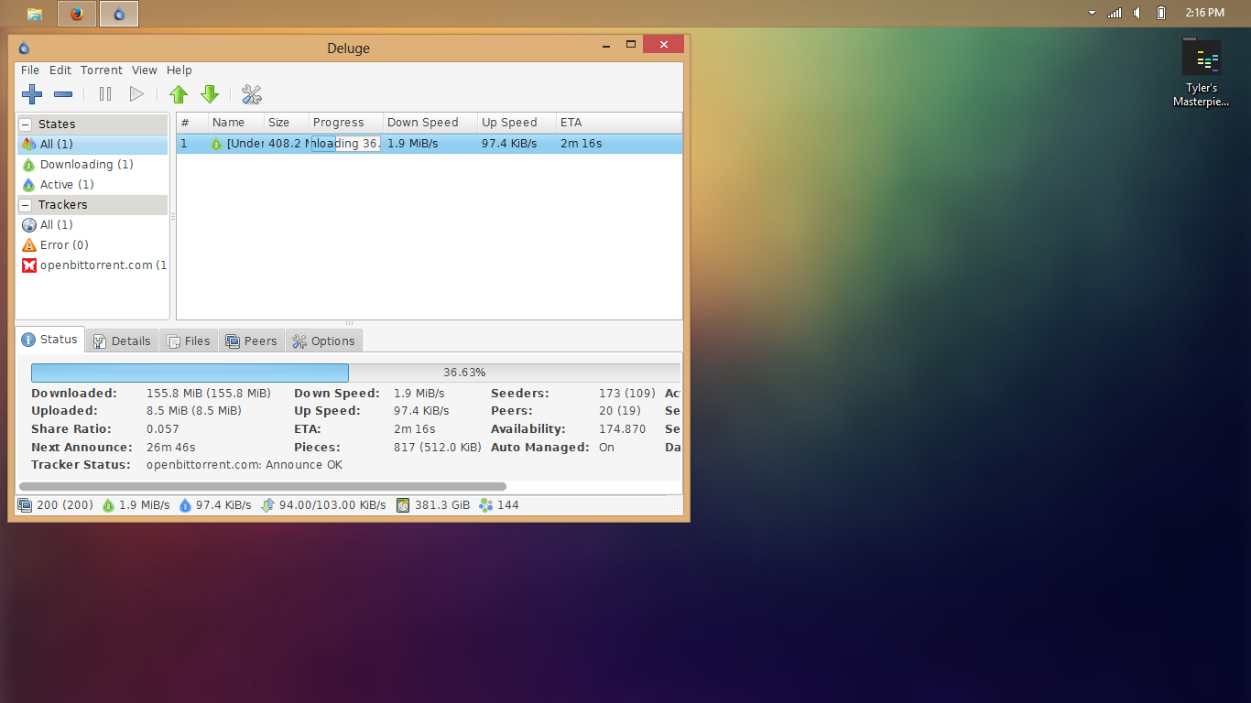Click the Add Torrent plus icon
This screenshot has width=1251, height=703.
point(32,94)
